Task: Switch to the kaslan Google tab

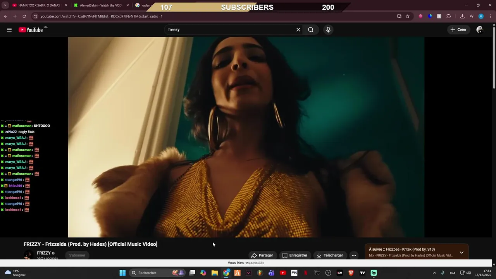Action: [143, 5]
